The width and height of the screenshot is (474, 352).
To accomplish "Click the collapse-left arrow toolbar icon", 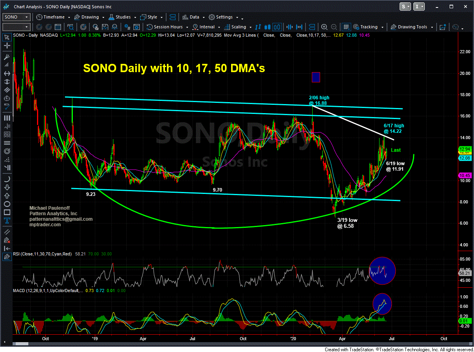I will [7, 248].
